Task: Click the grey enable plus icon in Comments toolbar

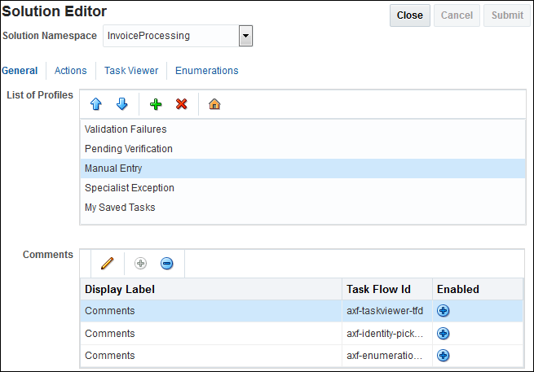Action: tap(141, 264)
